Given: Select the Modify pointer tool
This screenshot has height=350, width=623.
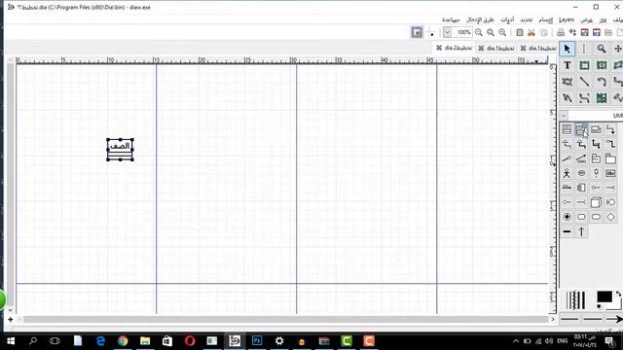Looking at the screenshot, I should [x=567, y=49].
